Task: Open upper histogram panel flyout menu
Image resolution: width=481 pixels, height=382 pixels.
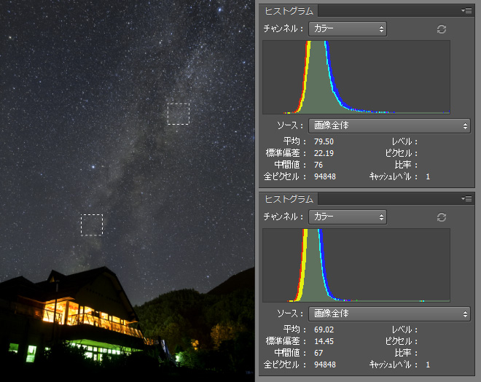Action: pos(466,11)
